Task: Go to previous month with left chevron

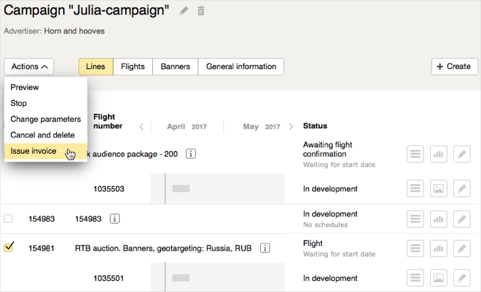Action: 142,126
